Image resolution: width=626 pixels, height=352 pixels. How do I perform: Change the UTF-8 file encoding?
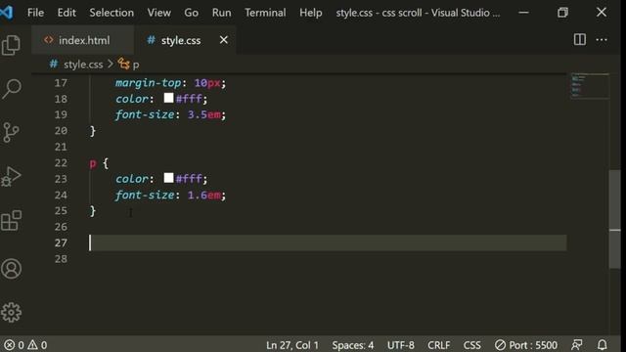pyautogui.click(x=400, y=345)
